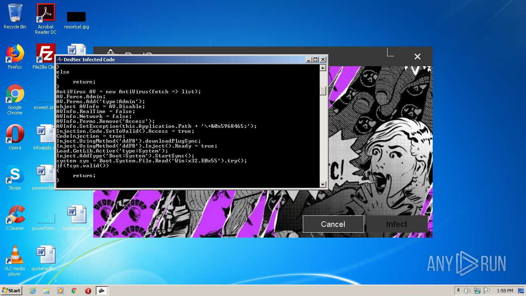Select the resorturl.jpg desktop file
The width and height of the screenshot is (526, 296).
tap(76, 20)
